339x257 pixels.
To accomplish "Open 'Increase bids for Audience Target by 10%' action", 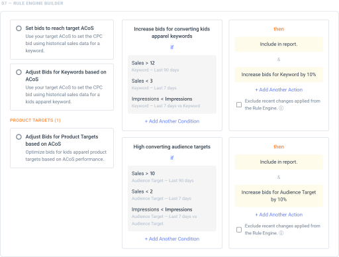I will (x=279, y=196).
